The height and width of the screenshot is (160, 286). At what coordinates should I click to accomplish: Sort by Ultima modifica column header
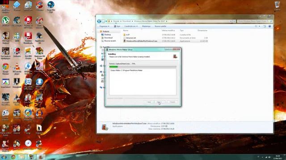tap(168, 31)
